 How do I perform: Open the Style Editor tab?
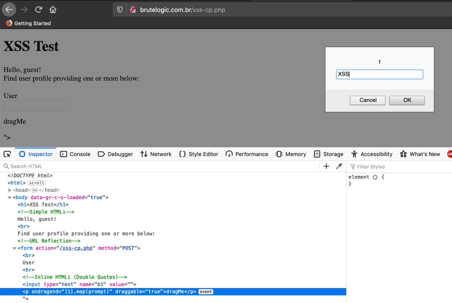pyautogui.click(x=199, y=154)
